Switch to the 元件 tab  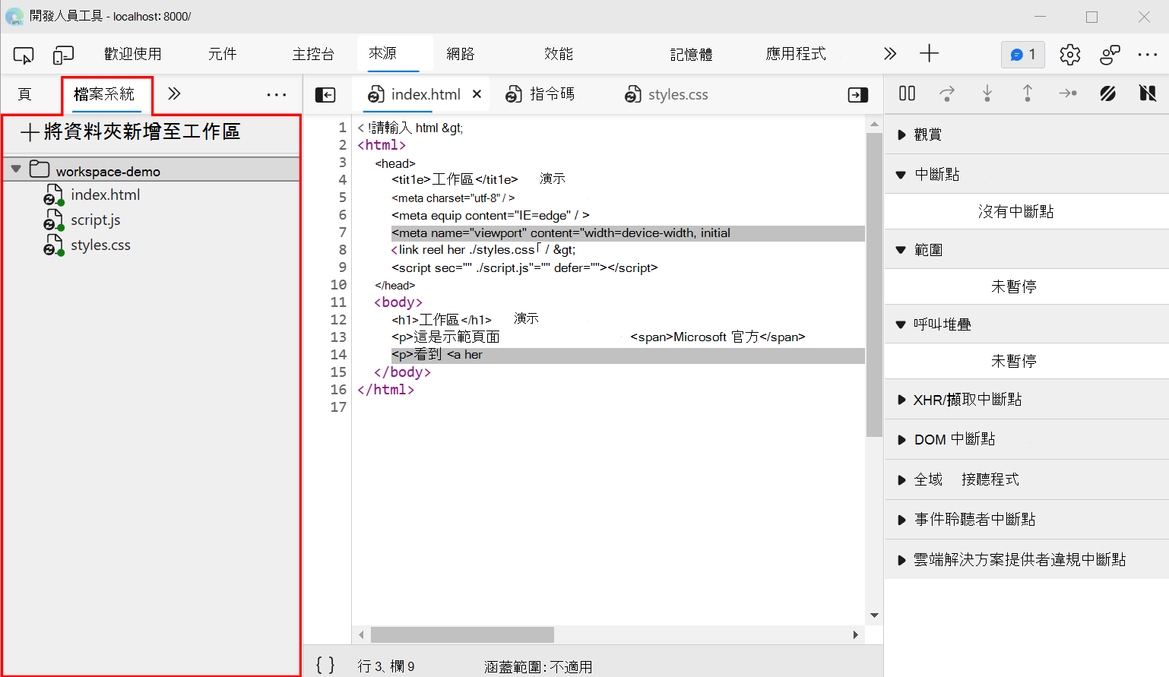click(223, 54)
